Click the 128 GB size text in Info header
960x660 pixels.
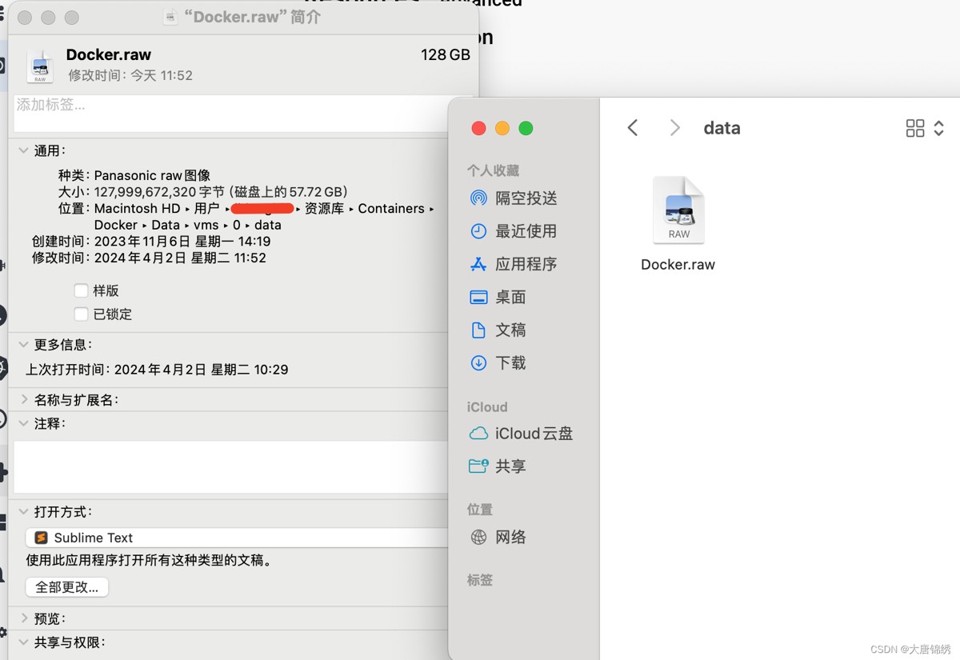[x=446, y=55]
